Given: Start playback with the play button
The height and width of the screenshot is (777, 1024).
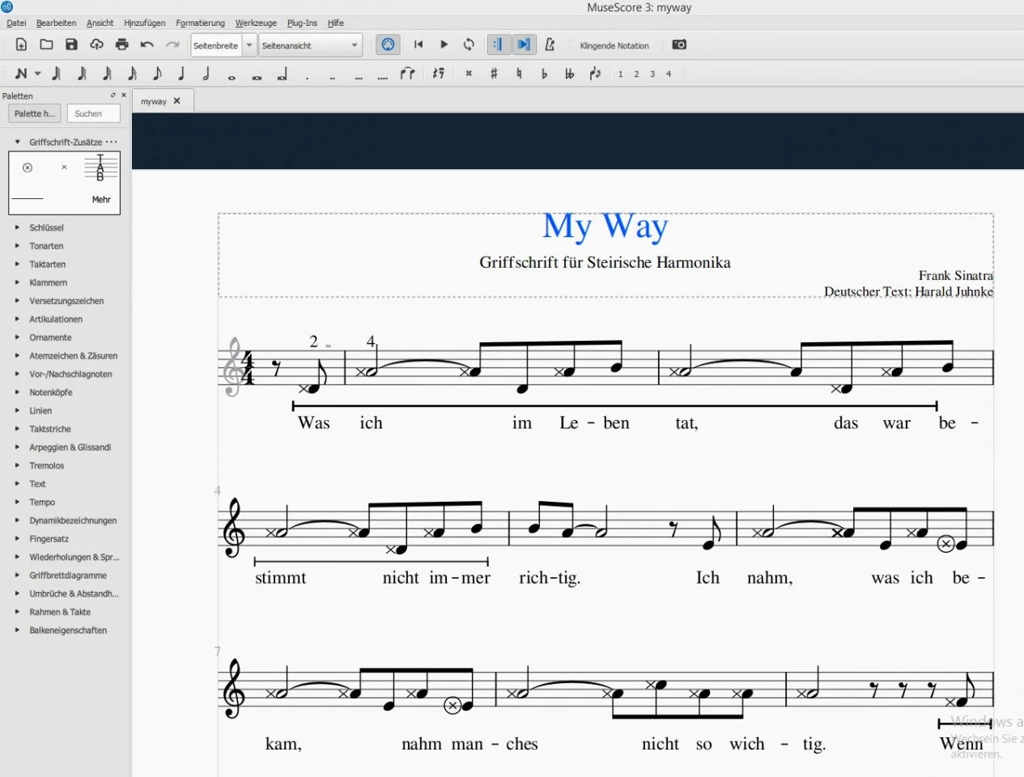Looking at the screenshot, I should coord(444,45).
